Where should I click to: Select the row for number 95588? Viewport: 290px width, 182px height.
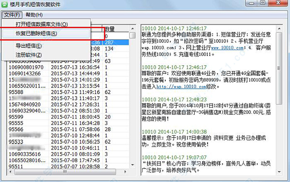69,92
